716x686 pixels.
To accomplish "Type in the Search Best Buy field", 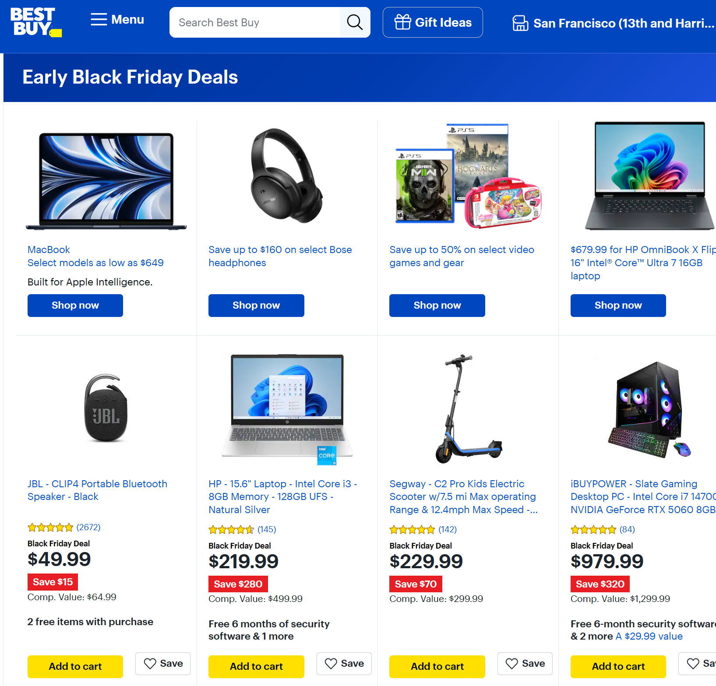I will click(255, 22).
